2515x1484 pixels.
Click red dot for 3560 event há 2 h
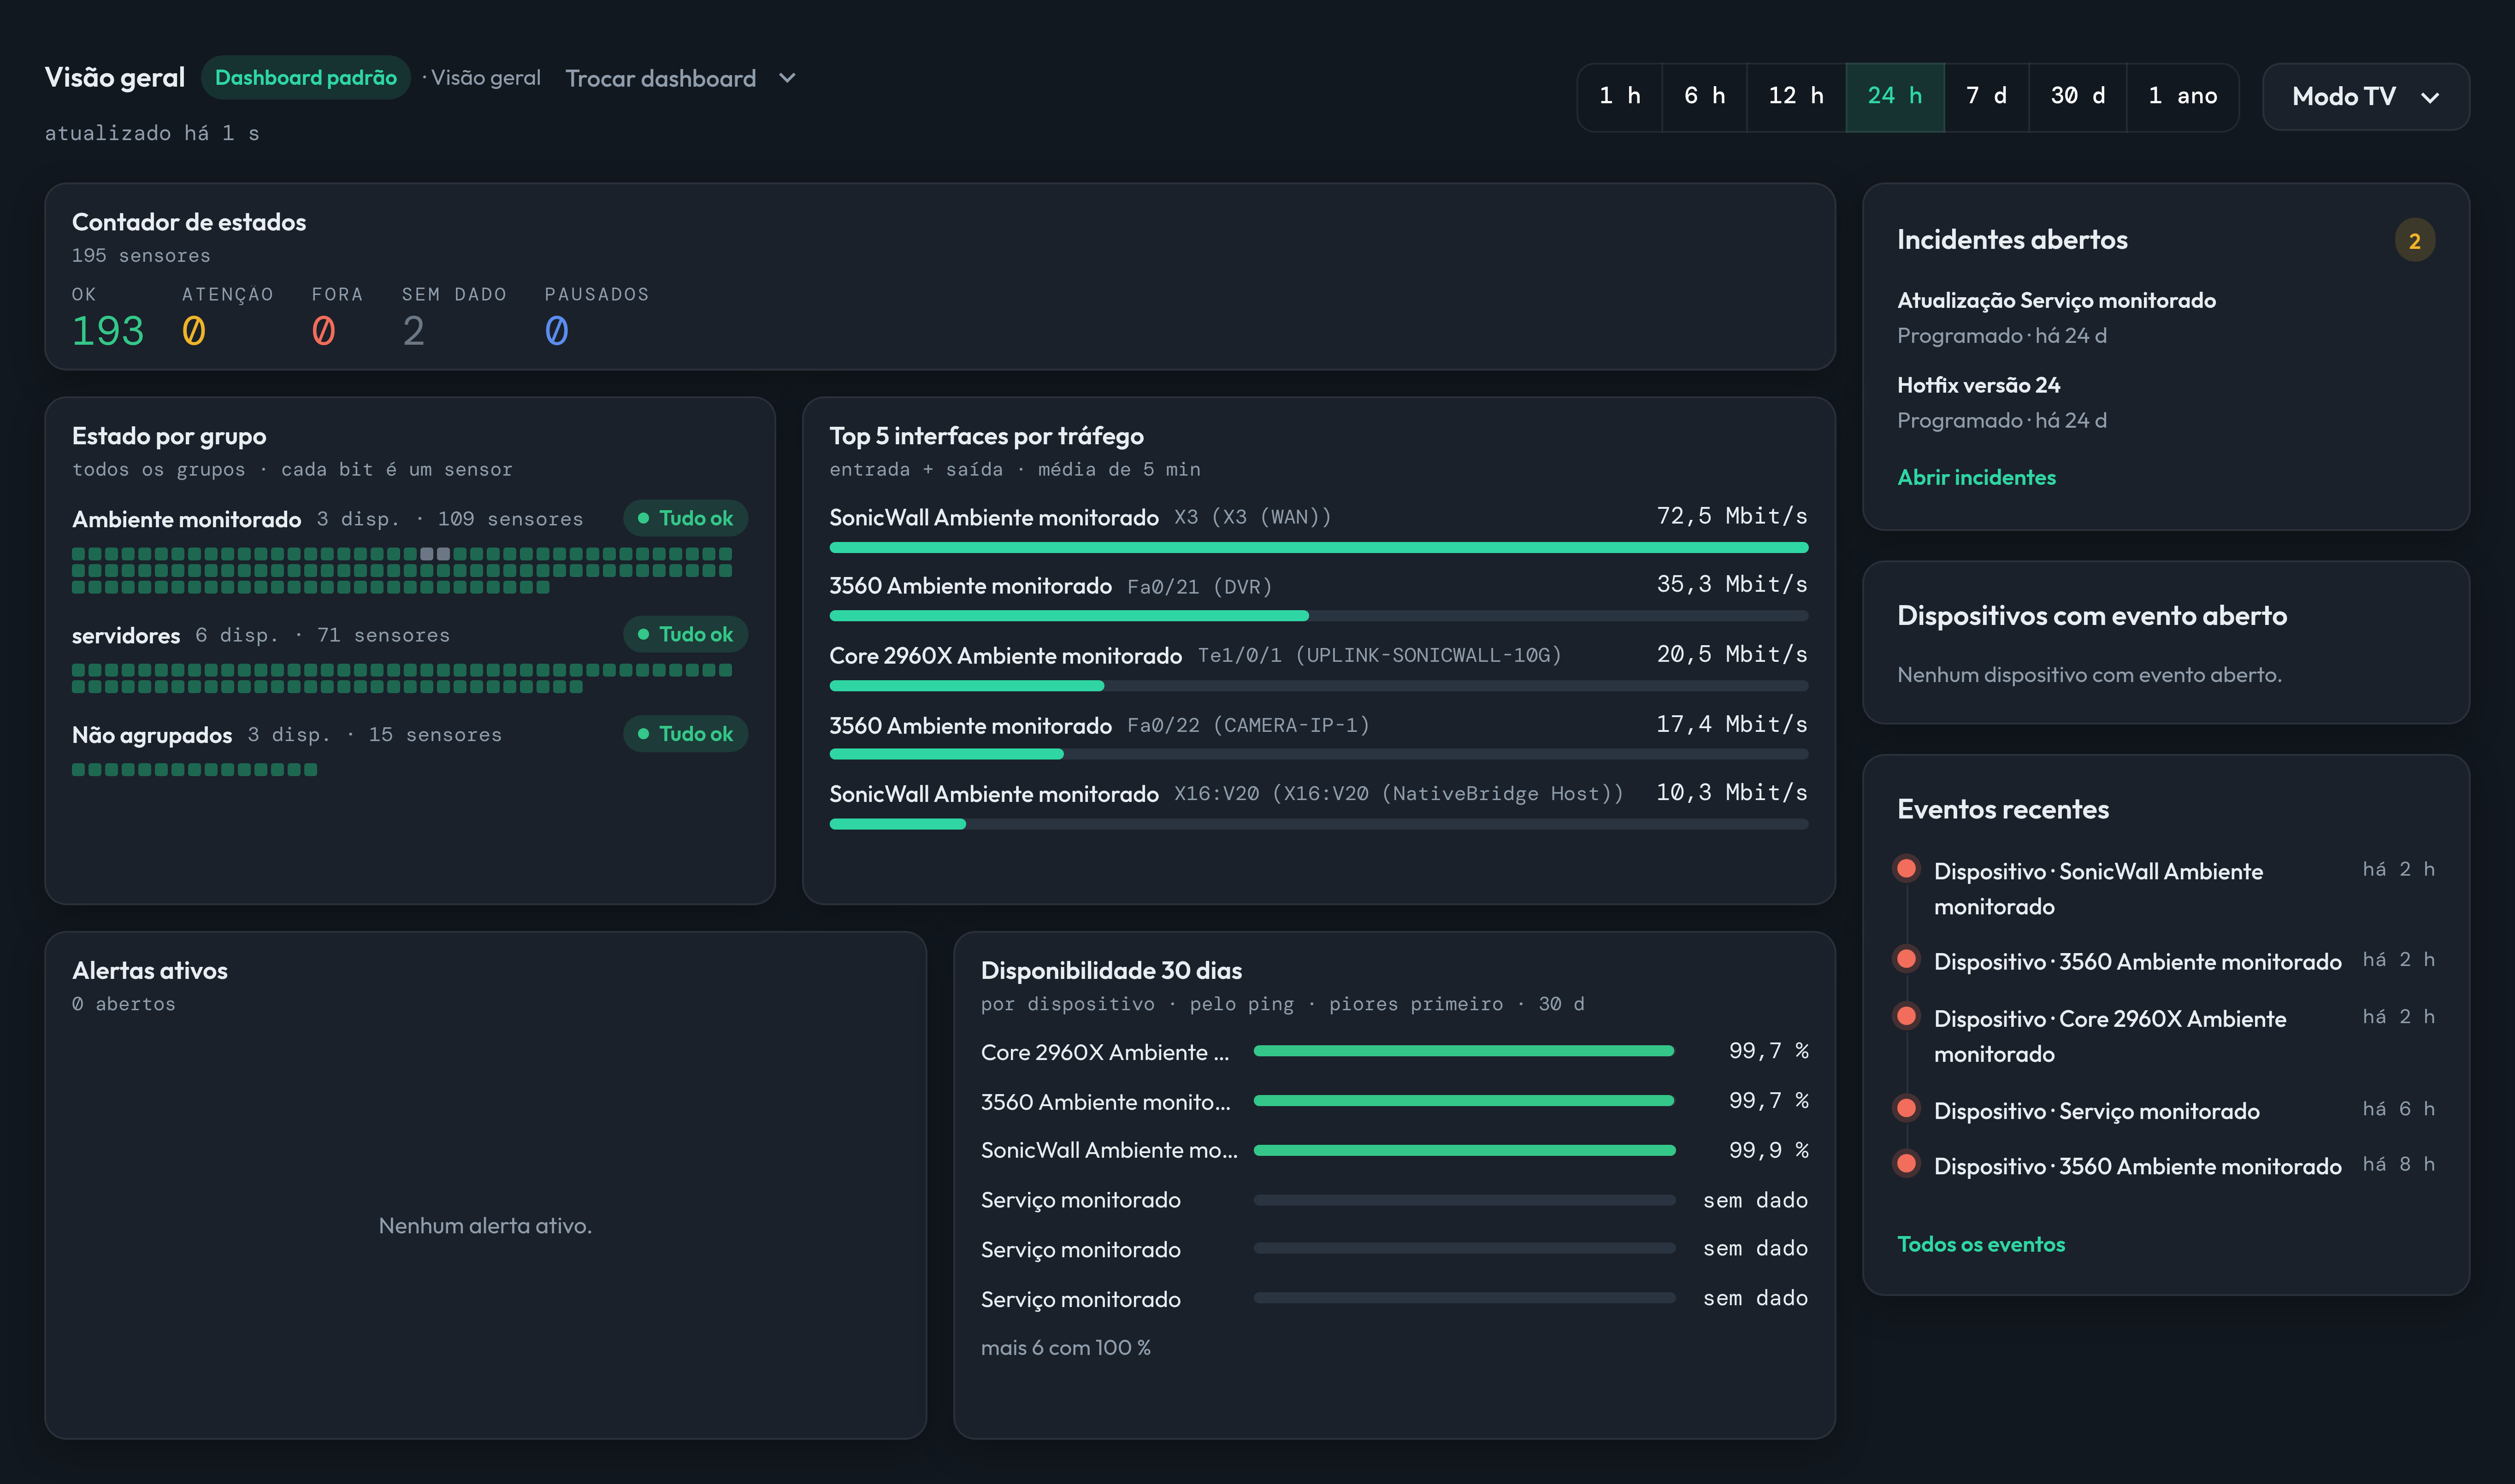point(1907,959)
